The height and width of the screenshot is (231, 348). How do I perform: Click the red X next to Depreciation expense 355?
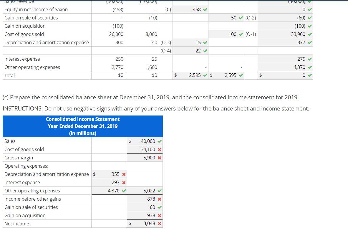[124, 174]
